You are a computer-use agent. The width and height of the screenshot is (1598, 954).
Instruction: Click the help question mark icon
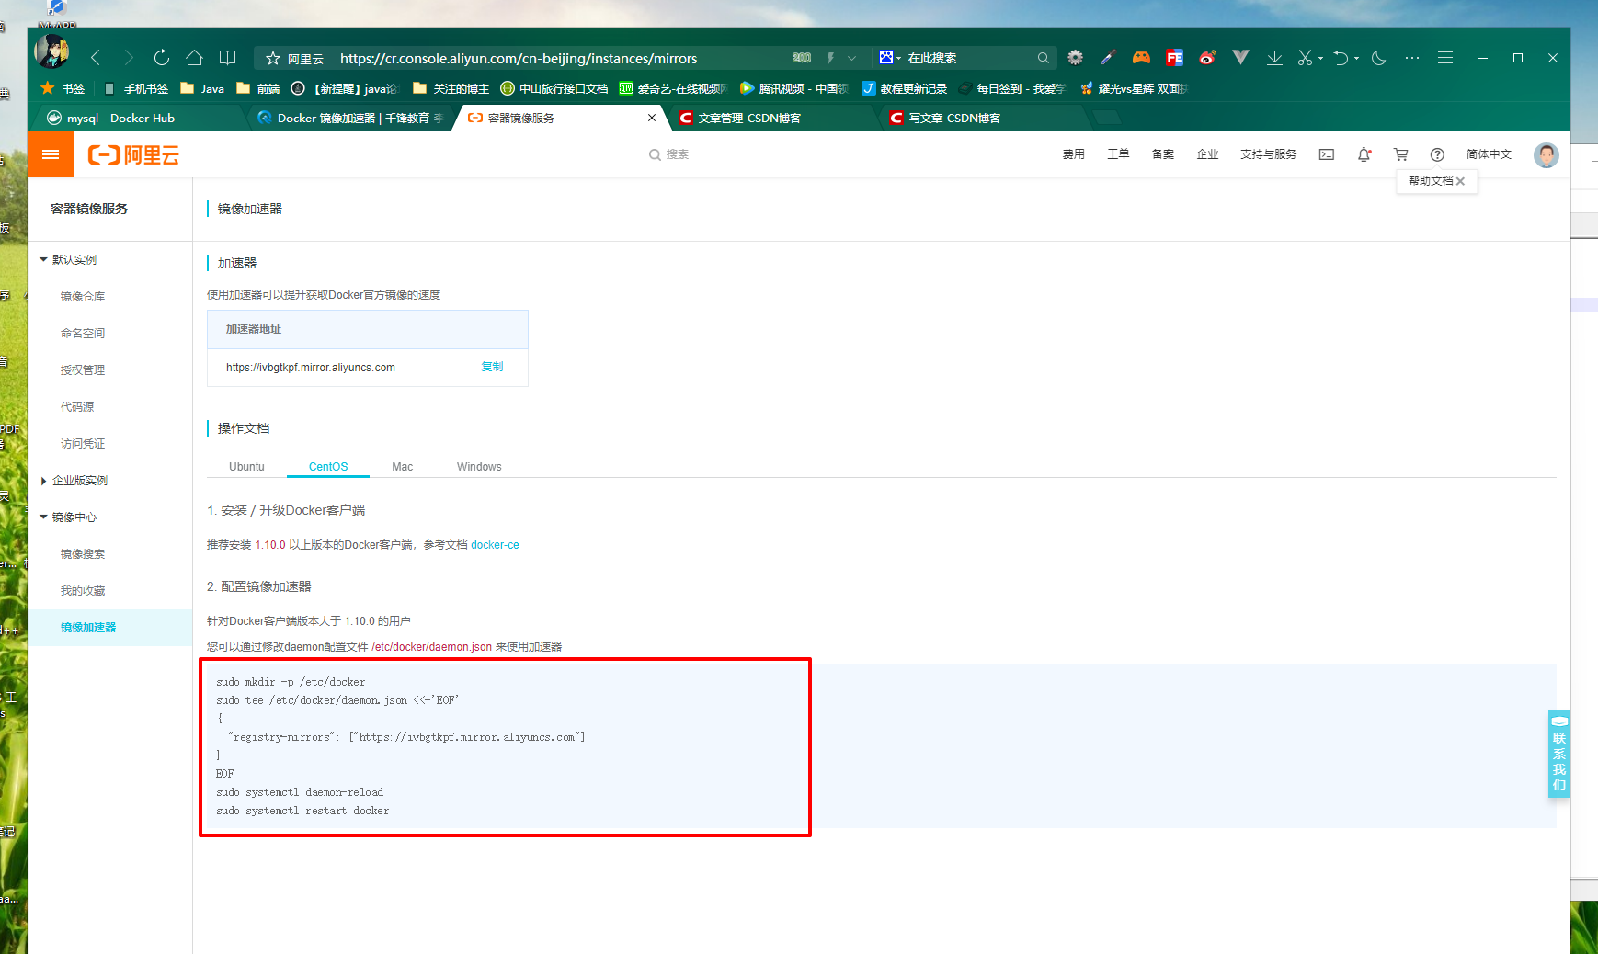point(1437,154)
